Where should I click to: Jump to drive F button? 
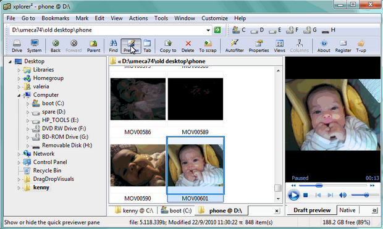click(292, 30)
